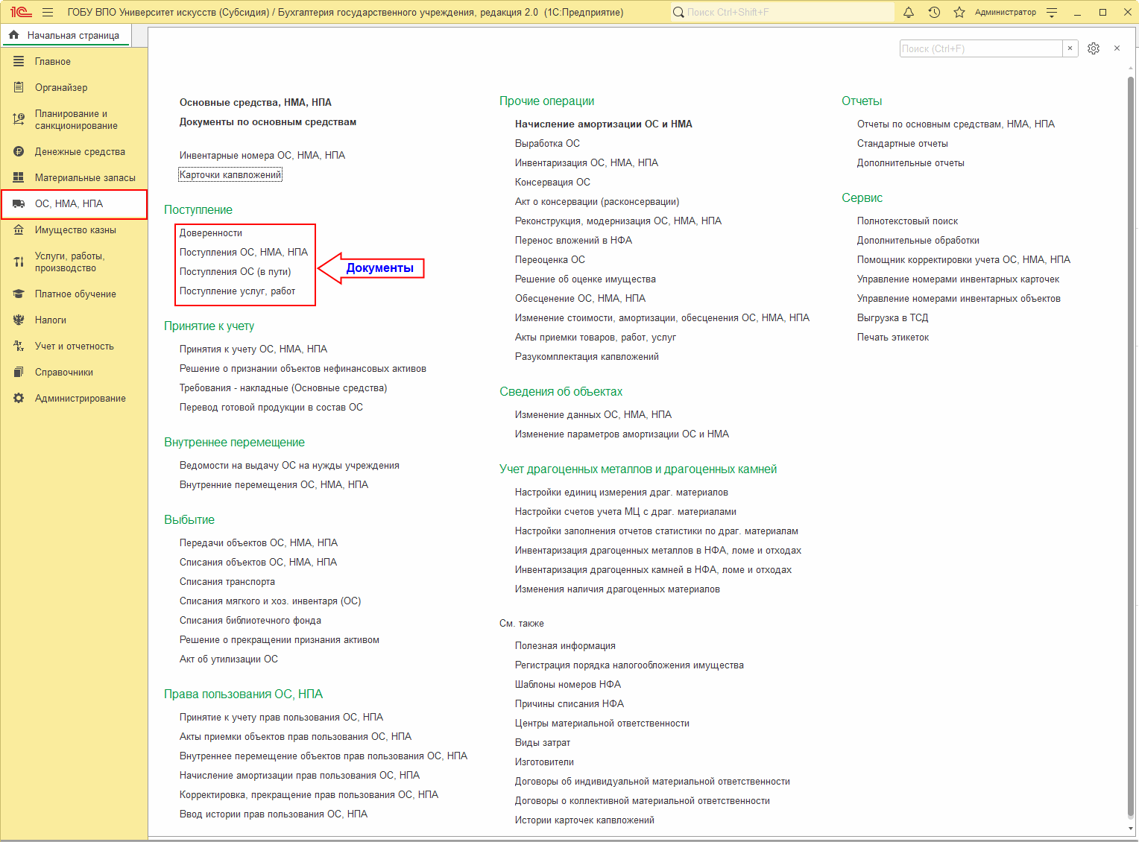Open Настройки единиц измерения драг. материалов

tap(622, 492)
